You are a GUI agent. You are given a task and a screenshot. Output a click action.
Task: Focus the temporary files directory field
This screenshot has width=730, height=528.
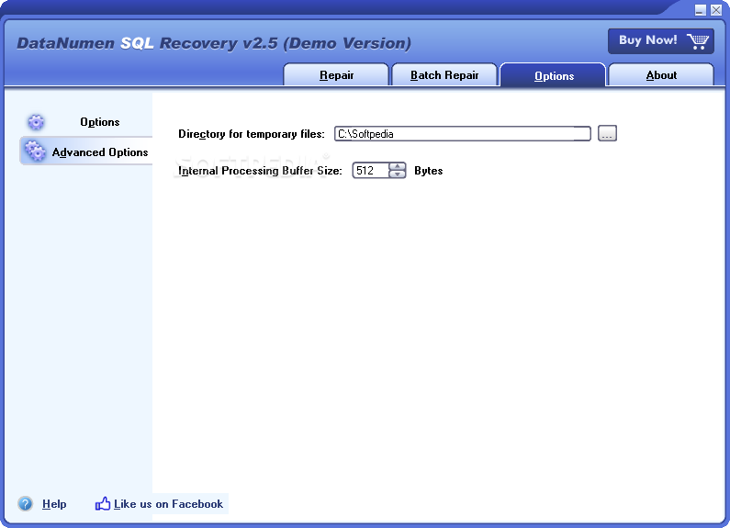click(x=462, y=134)
